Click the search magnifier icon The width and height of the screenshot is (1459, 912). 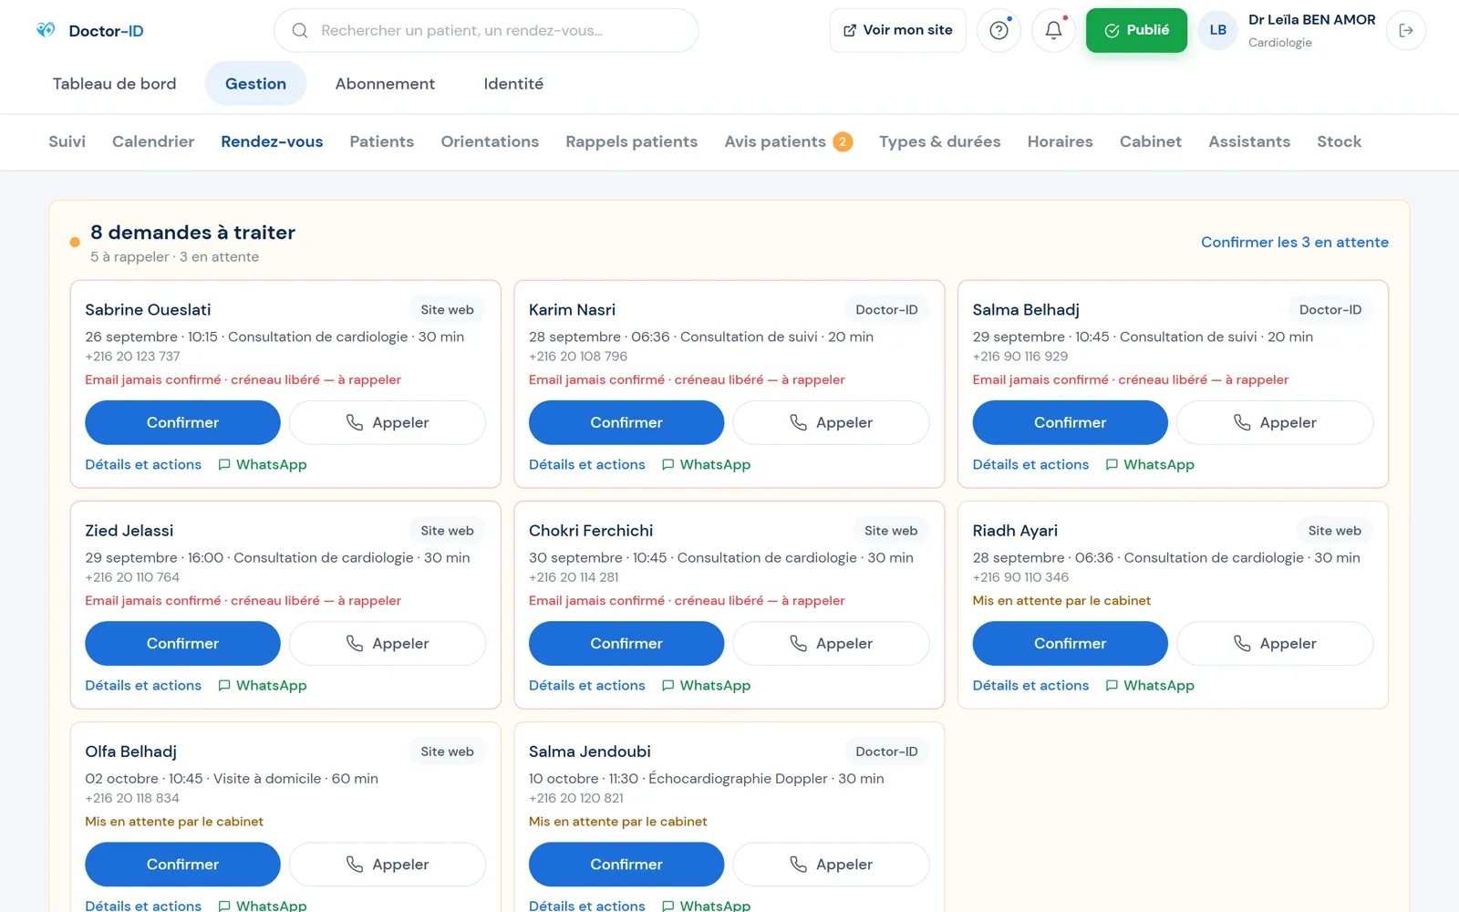tap(299, 30)
